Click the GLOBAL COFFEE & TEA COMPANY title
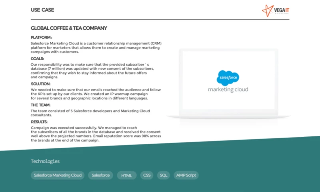Screen dimensions: 320x192 coord(69,28)
